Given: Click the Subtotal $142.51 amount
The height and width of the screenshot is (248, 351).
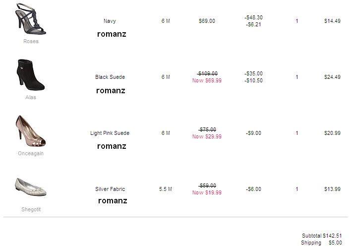Looking at the screenshot, I should pos(322,236).
